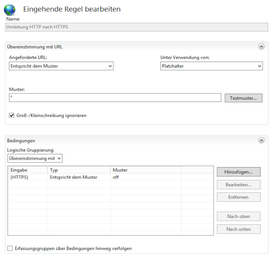Click Hinzufügen to add a condition
Image resolution: width=273 pixels, height=258 pixels.
238,172
